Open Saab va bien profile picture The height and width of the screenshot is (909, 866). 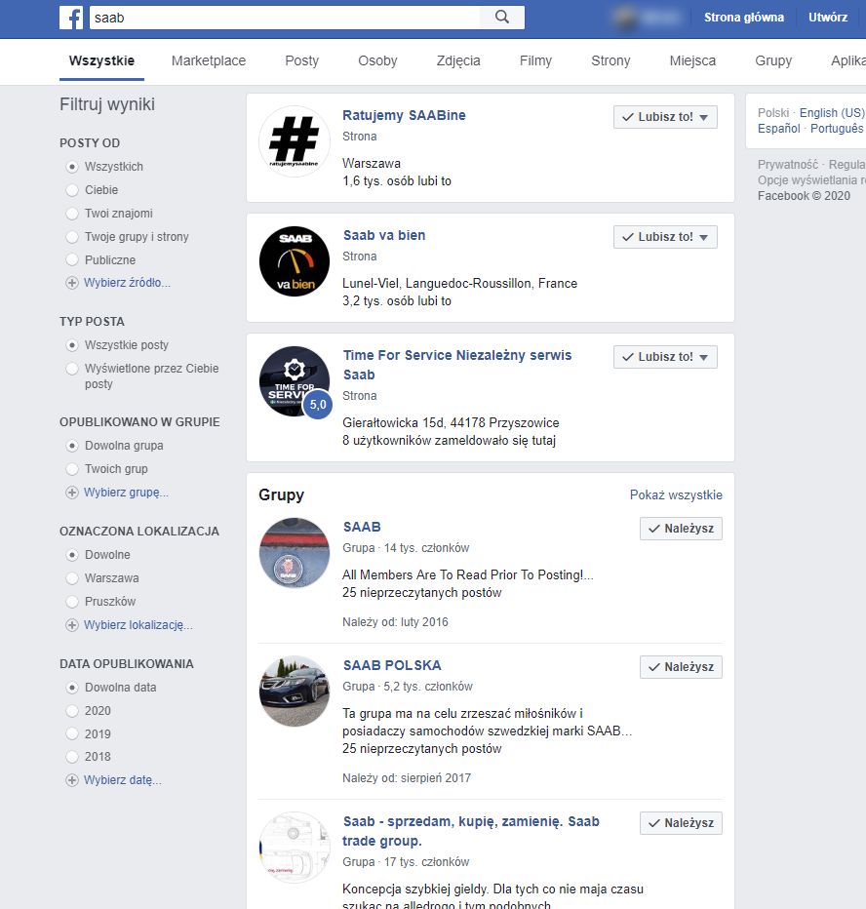295,261
